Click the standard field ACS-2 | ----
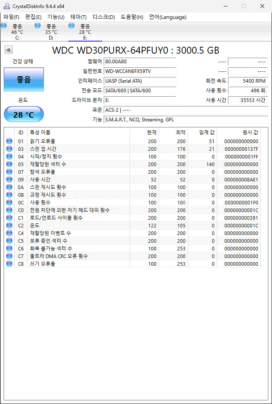The image size is (272, 404). 186,110
